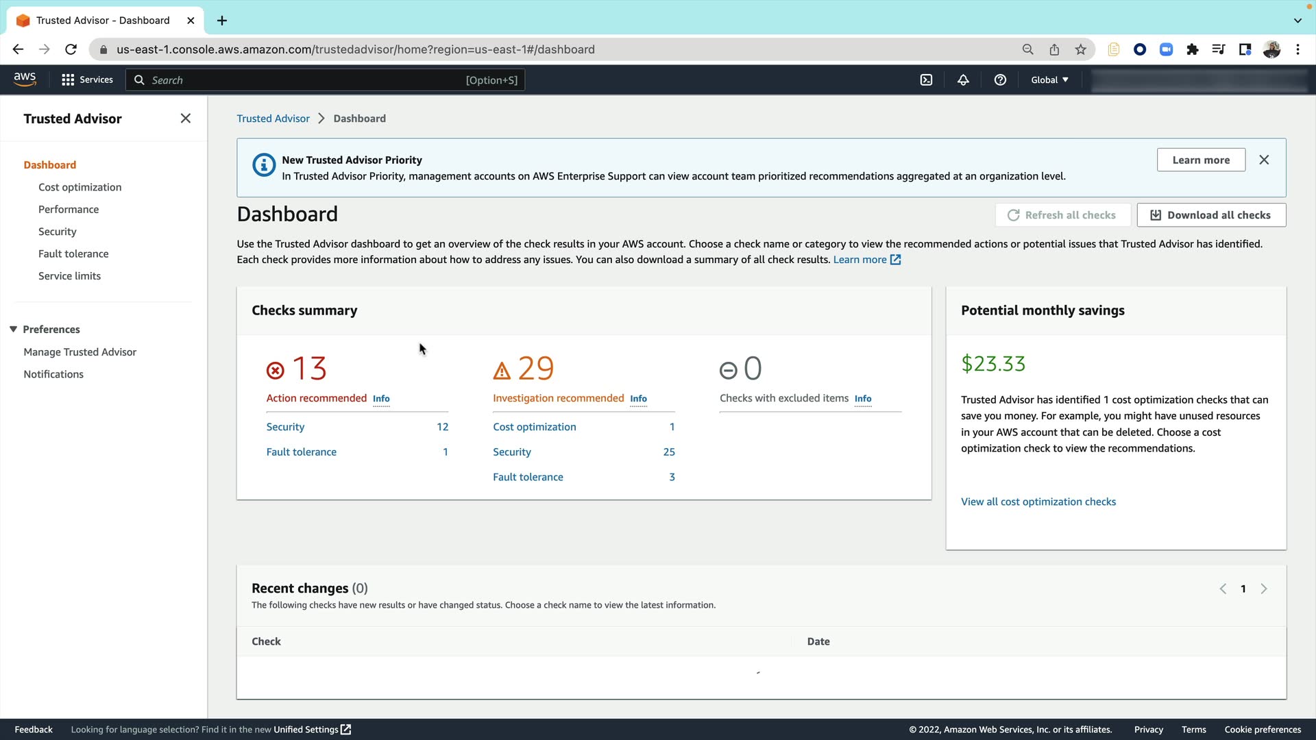Open the AWS CloudShell icon

pos(926,80)
